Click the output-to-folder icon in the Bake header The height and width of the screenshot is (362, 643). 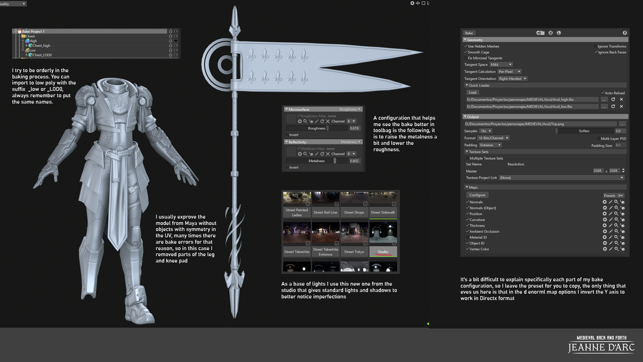pos(540,33)
